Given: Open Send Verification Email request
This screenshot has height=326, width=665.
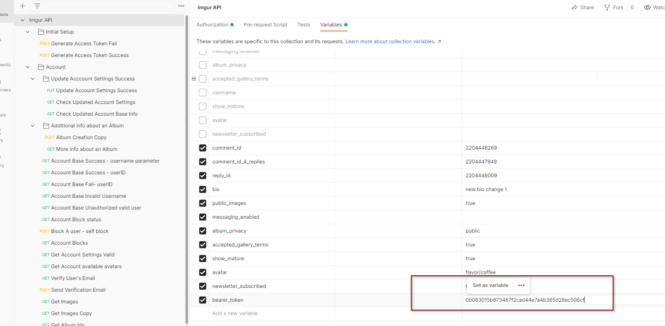Looking at the screenshot, I should pyautogui.click(x=78, y=290).
